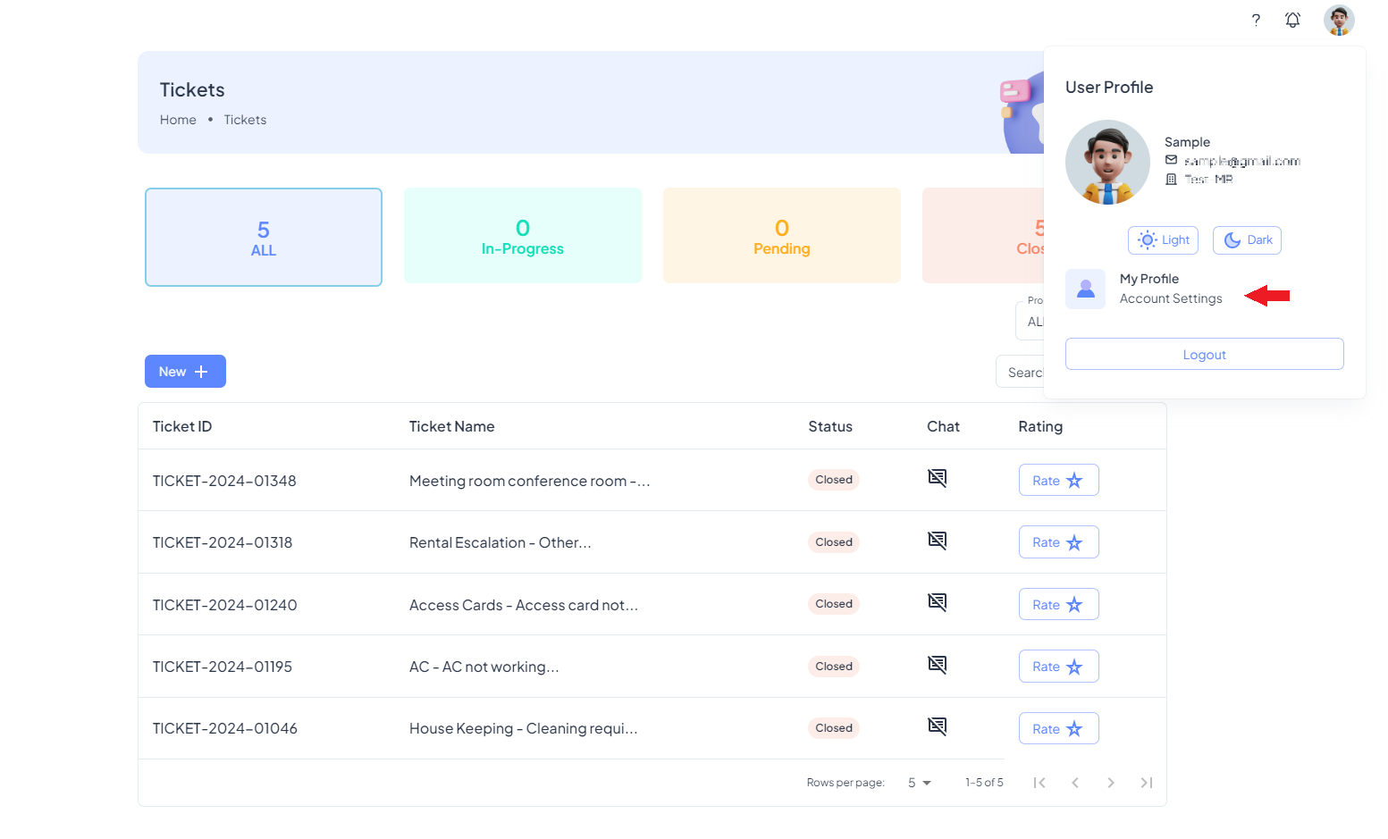Click the My Profile person icon
Screen dimensions: 1388x839
point(1086,289)
